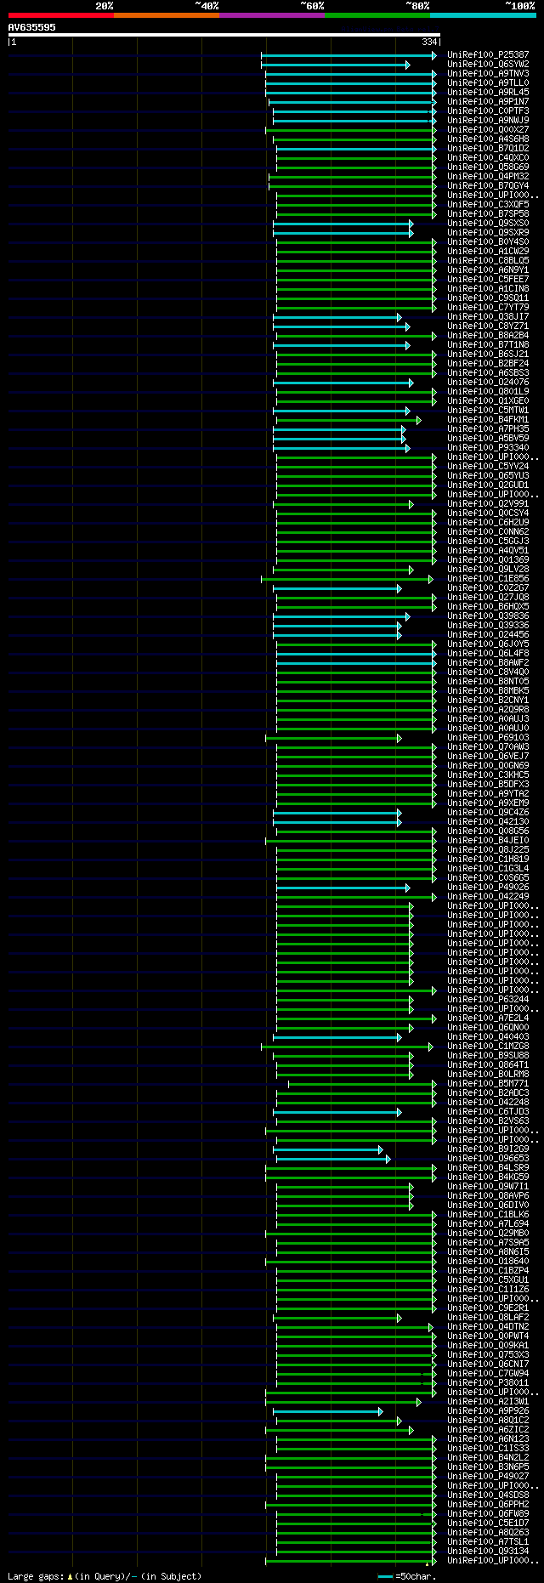544x1583 pixels.
Task: Open hit UniRef100_Q2V991
Action: click(x=488, y=504)
